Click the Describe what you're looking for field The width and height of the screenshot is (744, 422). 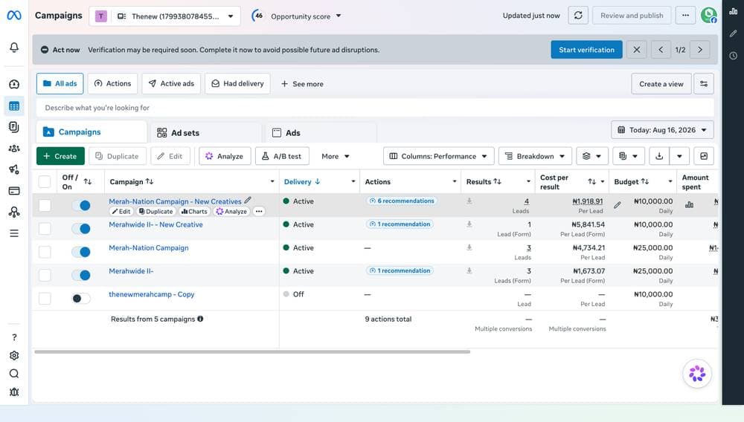375,108
